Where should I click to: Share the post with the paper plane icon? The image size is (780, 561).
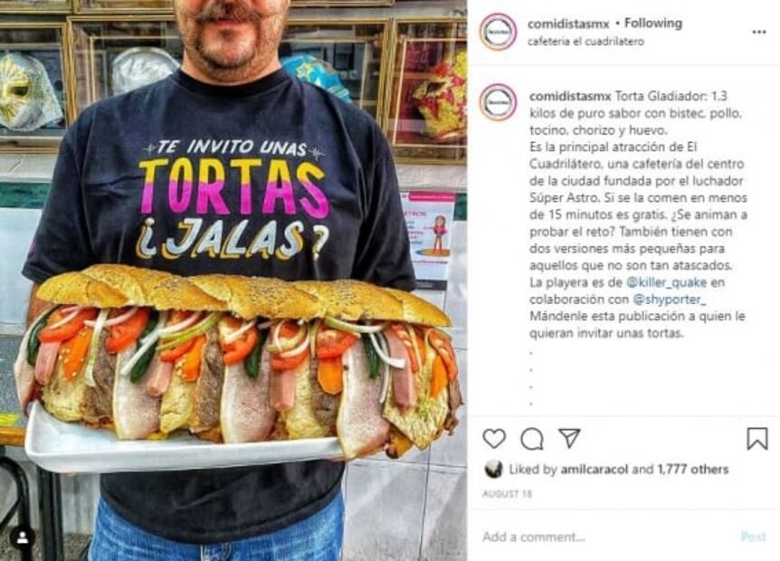coord(569,438)
